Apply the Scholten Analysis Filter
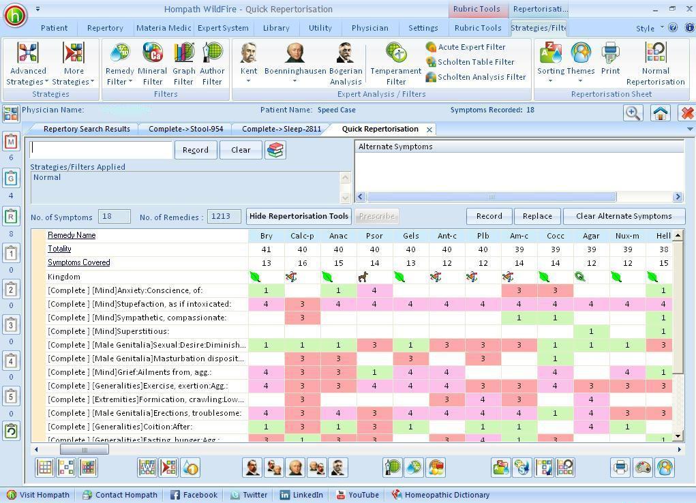This screenshot has width=696, height=503. pyautogui.click(x=476, y=77)
